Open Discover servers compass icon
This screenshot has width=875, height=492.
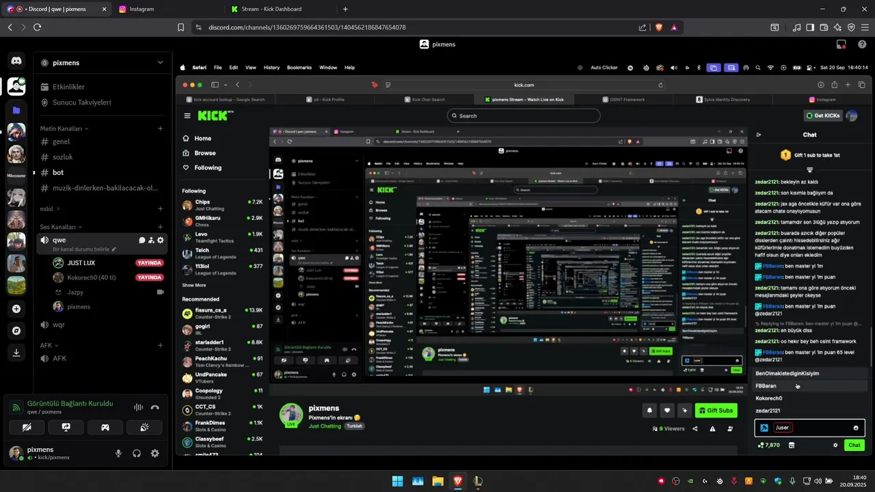pyautogui.click(x=16, y=331)
